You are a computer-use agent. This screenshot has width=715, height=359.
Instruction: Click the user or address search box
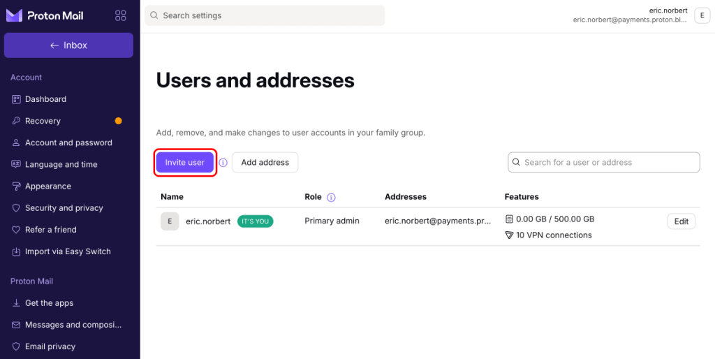[x=604, y=163]
